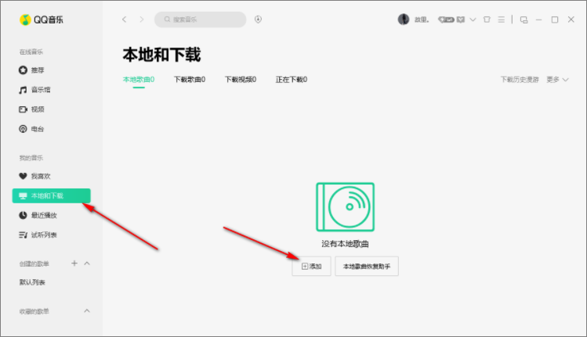Open 试听列表 in sidebar
The image size is (587, 337).
click(38, 235)
